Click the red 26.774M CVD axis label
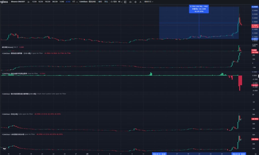This screenshot has height=155, width=259. point(255,52)
